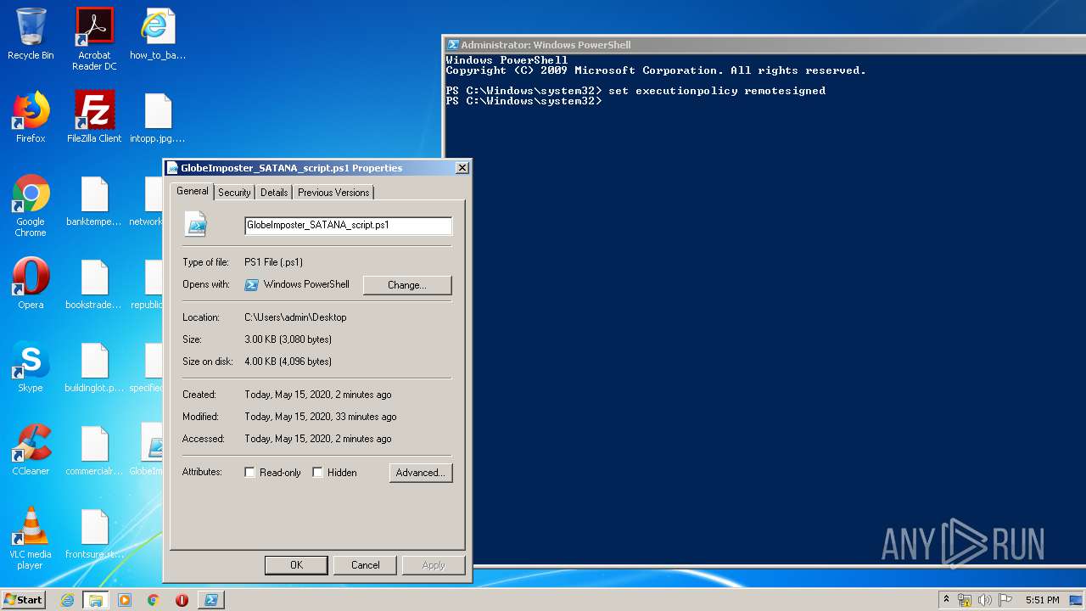The image size is (1086, 611).
Task: Select the frontsure... file icon
Action: [x=94, y=533]
